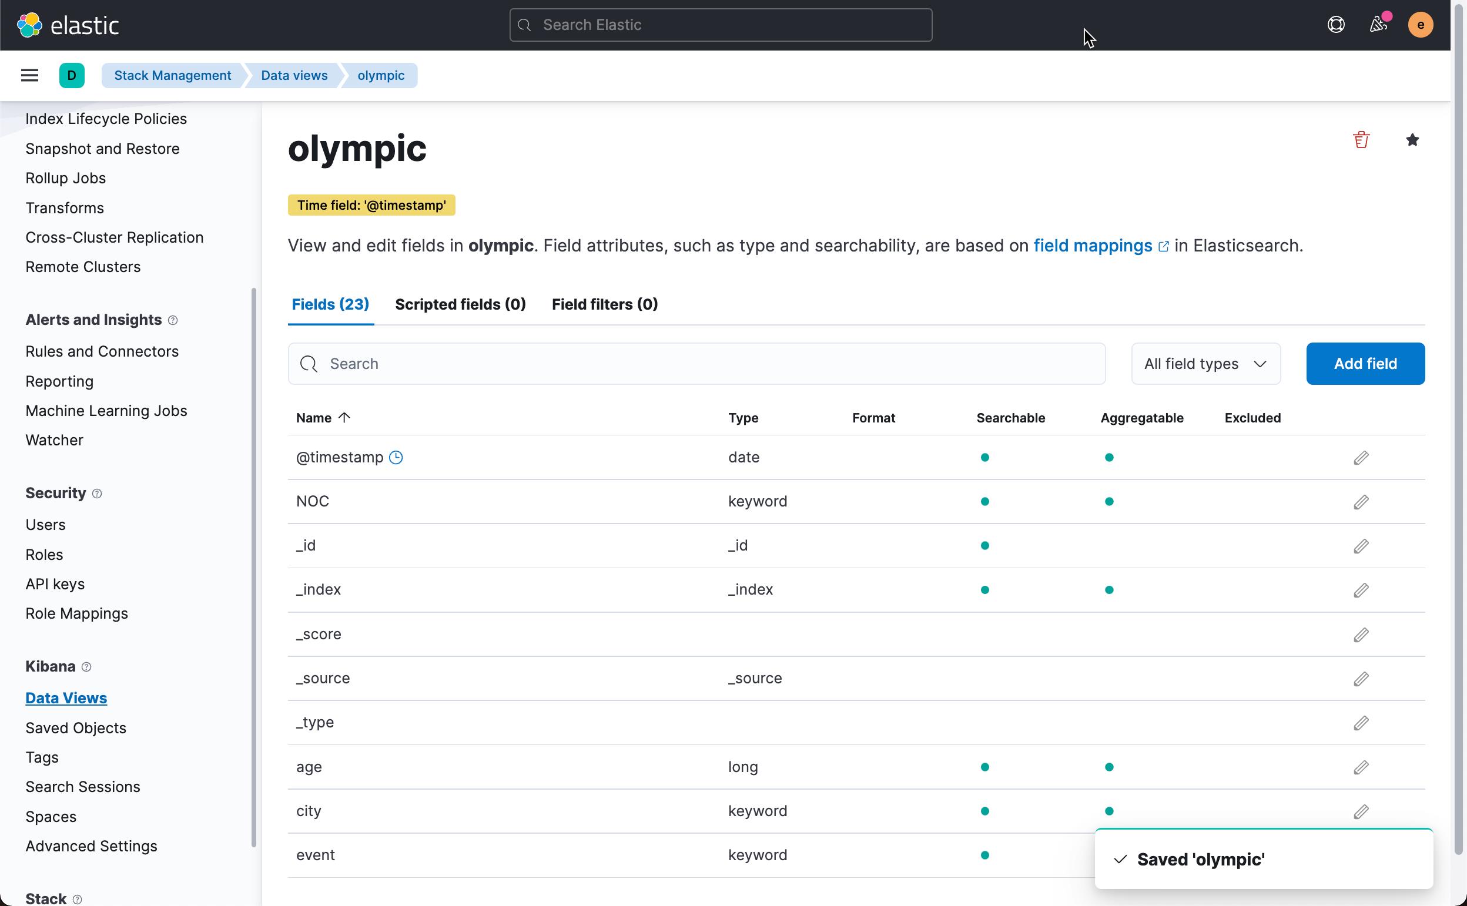Edit the _id field
The image size is (1467, 906).
click(x=1361, y=546)
